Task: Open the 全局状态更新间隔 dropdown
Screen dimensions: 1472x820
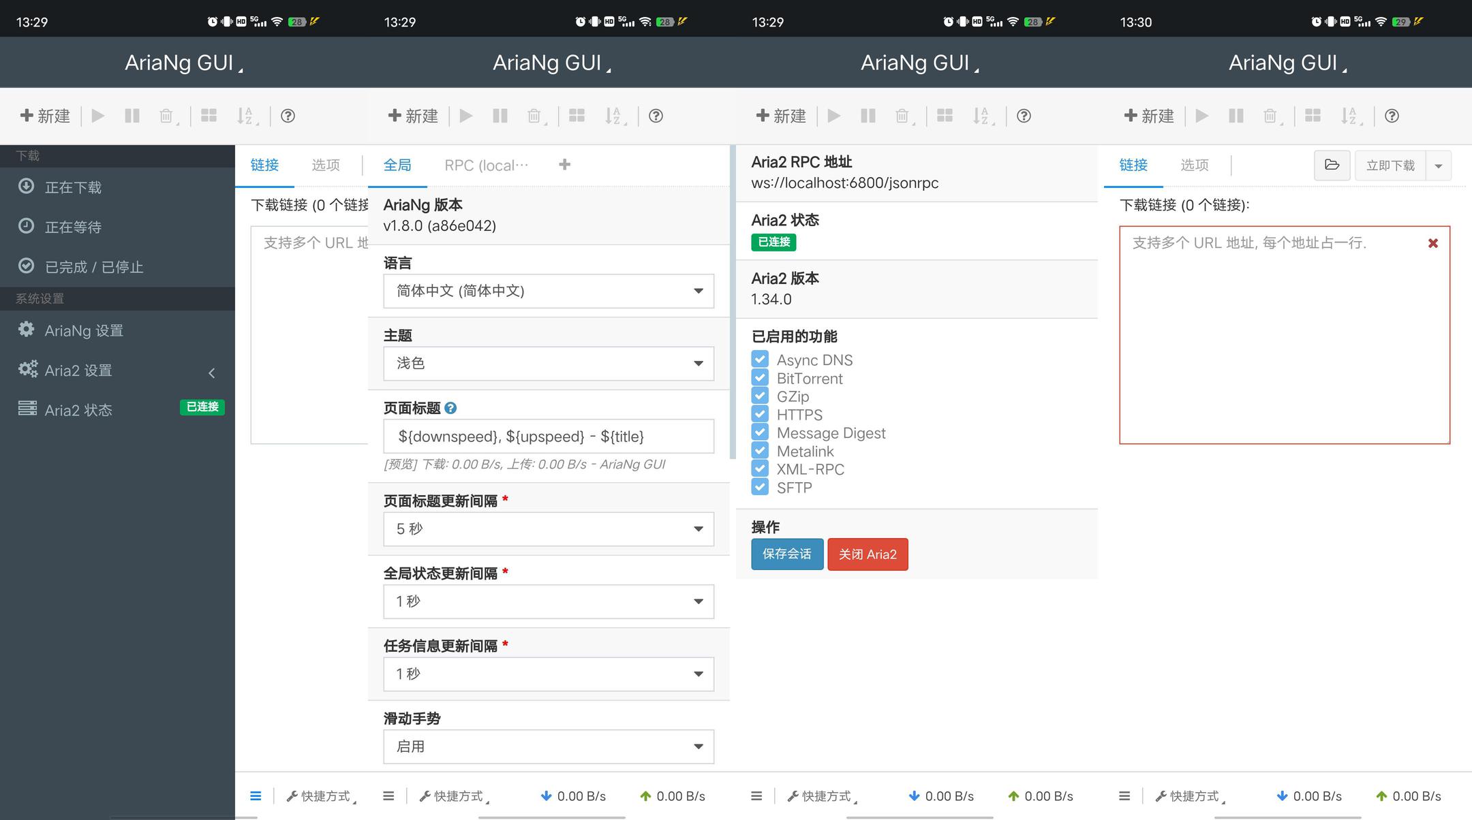Action: (549, 601)
